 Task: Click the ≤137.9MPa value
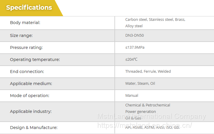135,48
